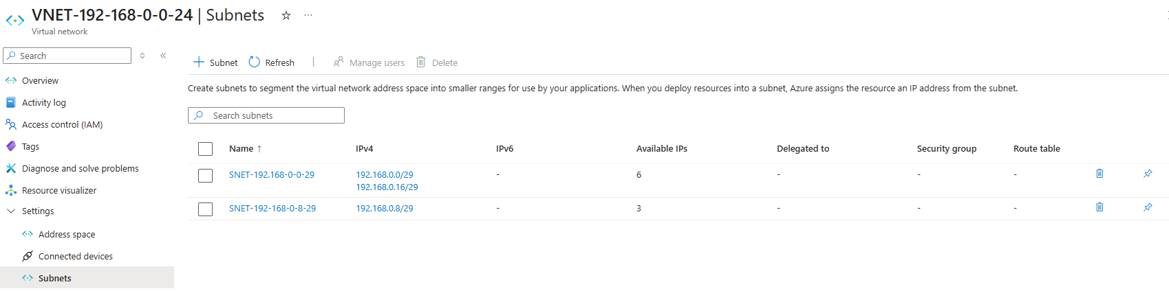The height and width of the screenshot is (291, 1169).
Task: Click the Search subnets input field
Action: (x=275, y=115)
